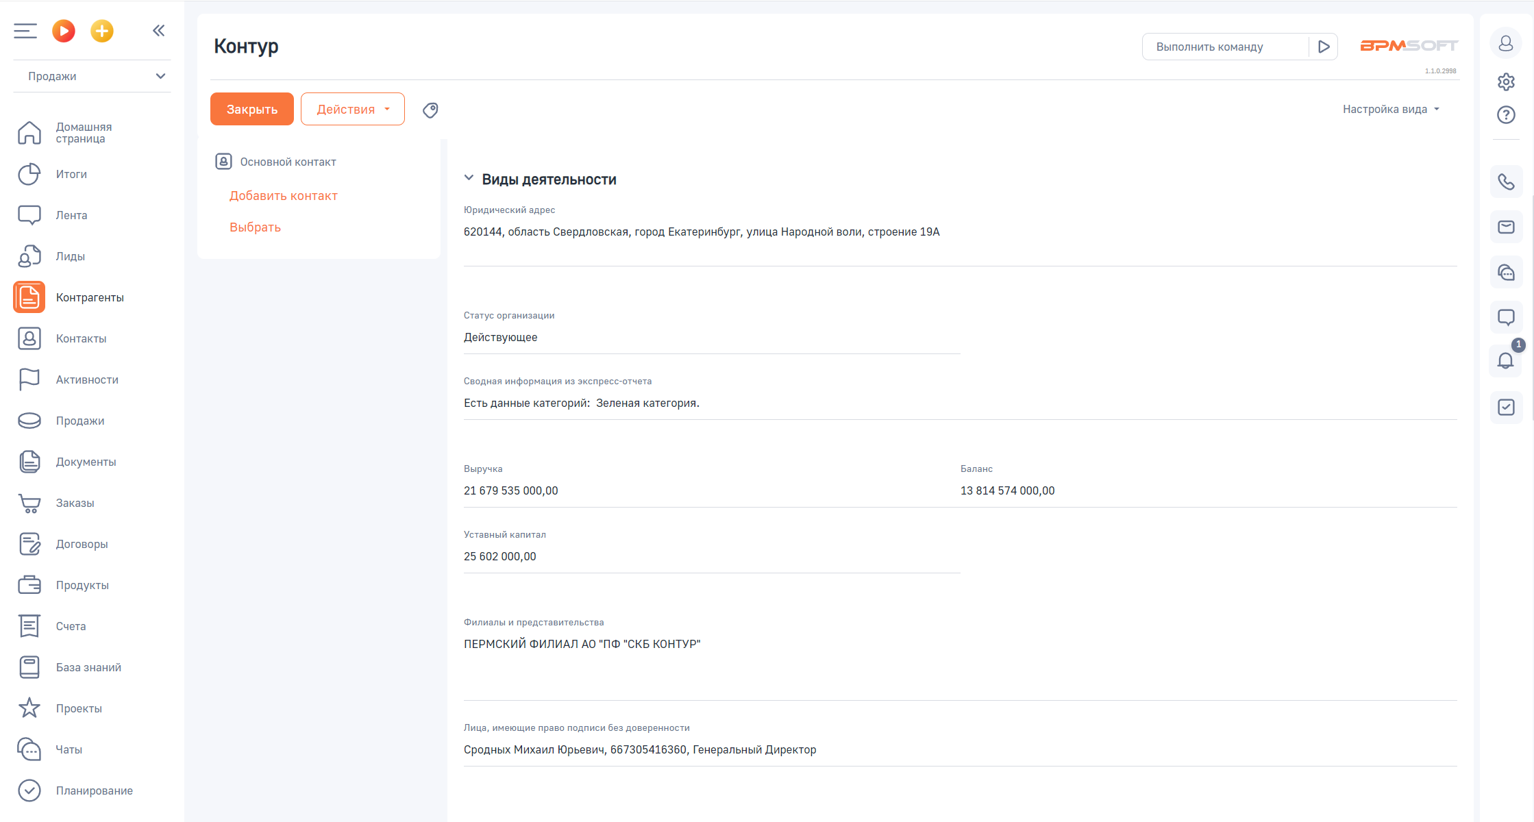This screenshot has height=822, width=1534.
Task: Collapse the Виды деятельности section
Action: (x=469, y=178)
